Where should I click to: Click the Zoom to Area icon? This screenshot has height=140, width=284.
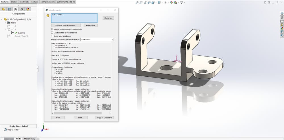point(141,3)
